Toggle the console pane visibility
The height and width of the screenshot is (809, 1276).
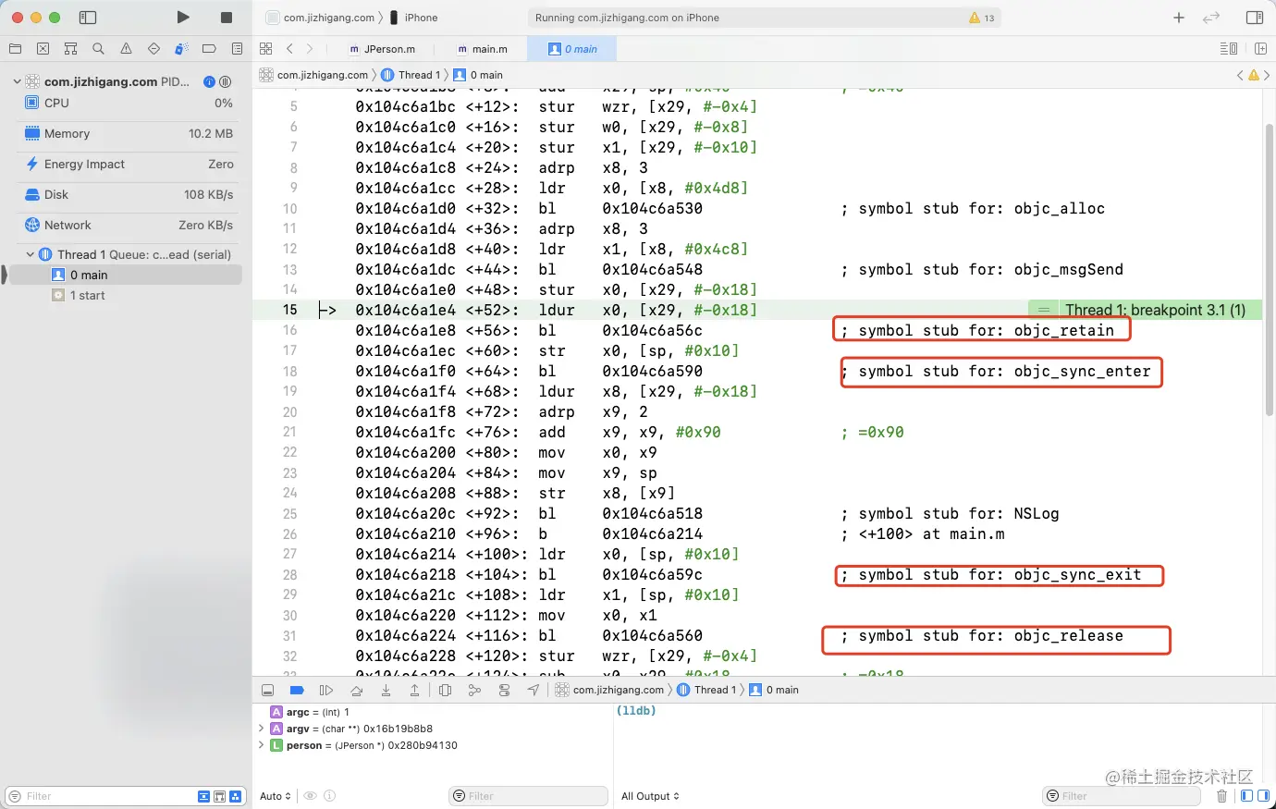[x=1263, y=796]
